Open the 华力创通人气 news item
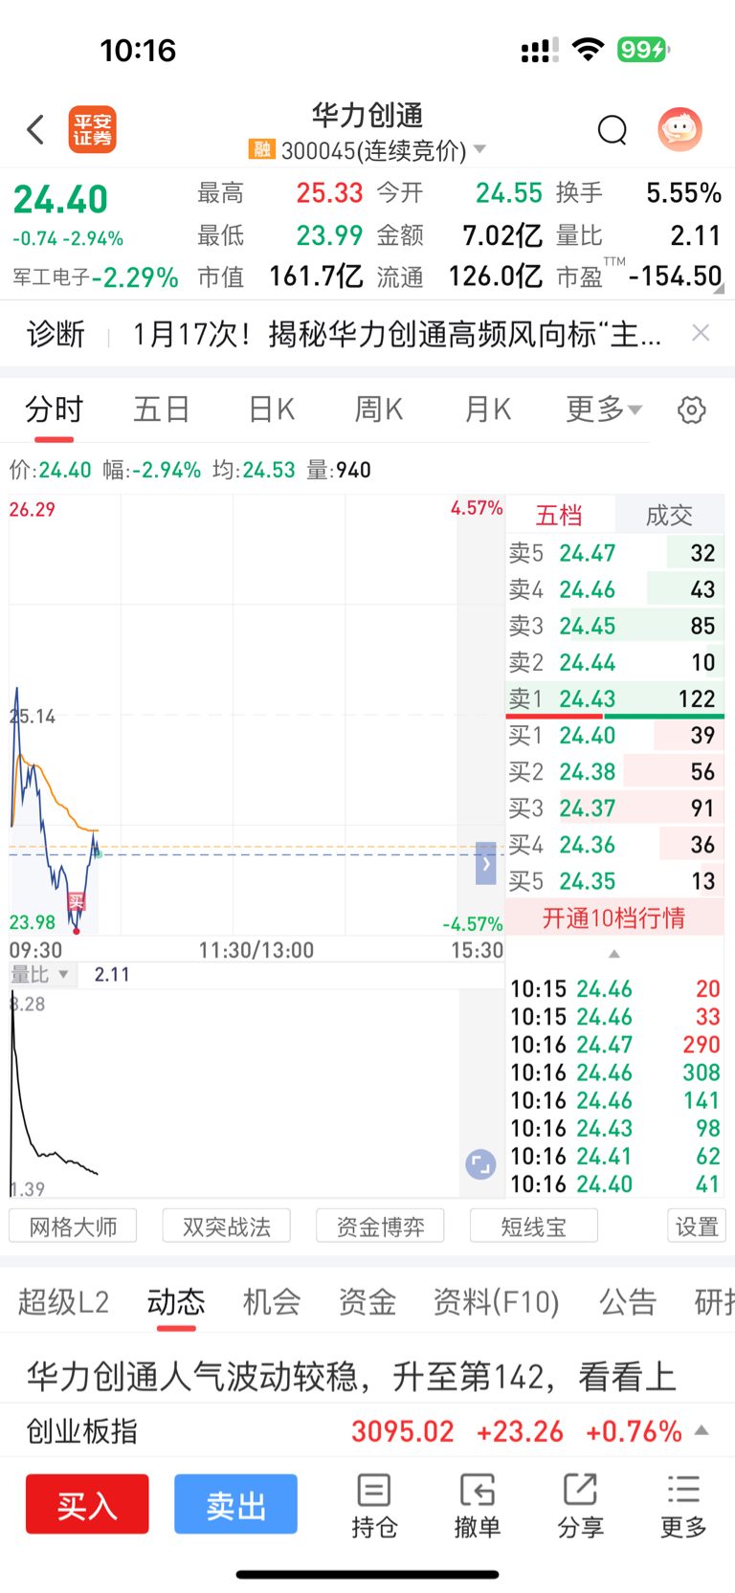Viewport: 735px width, 1593px height. click(352, 1377)
